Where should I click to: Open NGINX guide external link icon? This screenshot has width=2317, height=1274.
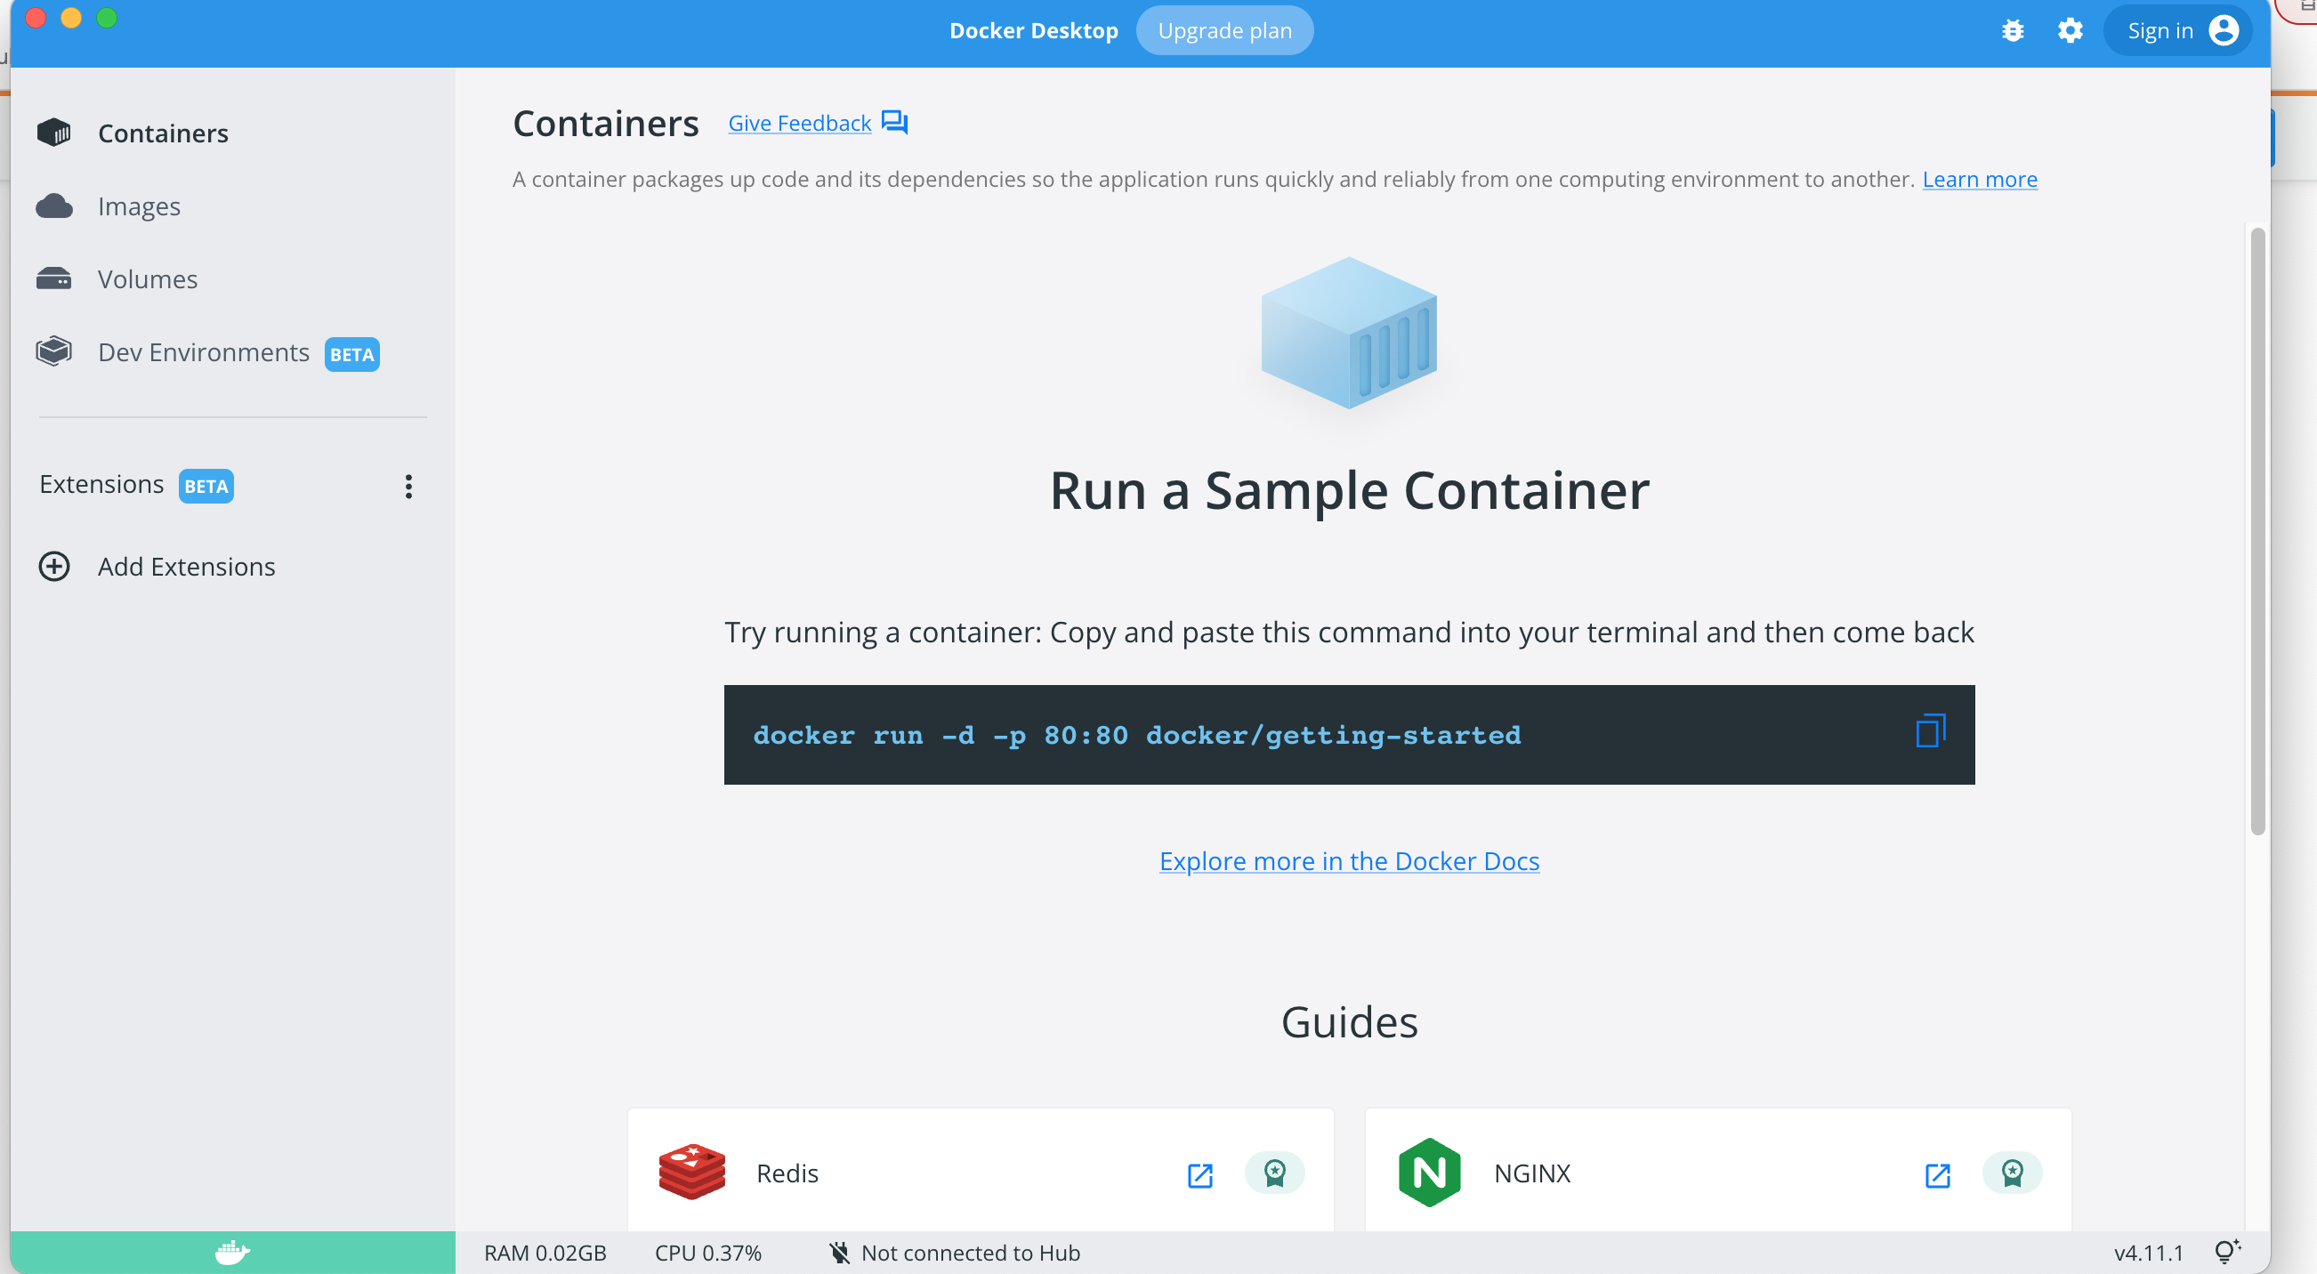point(1936,1174)
